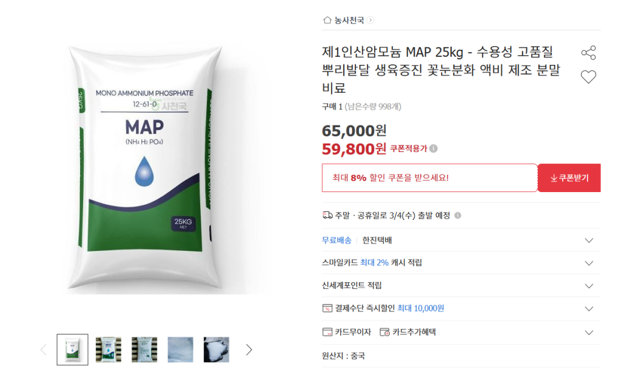This screenshot has width=621, height=372.
Task: Click the 카드추가혜택 icon
Action: click(384, 332)
